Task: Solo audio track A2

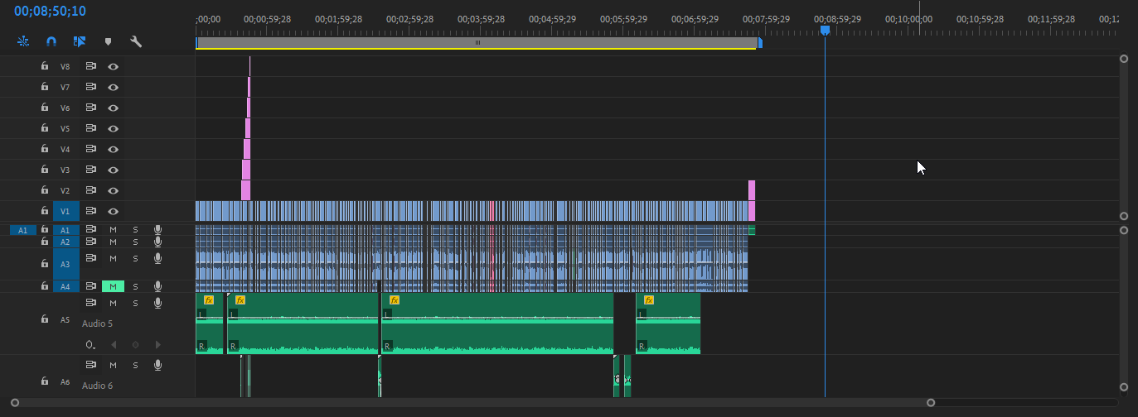Action: coord(136,242)
